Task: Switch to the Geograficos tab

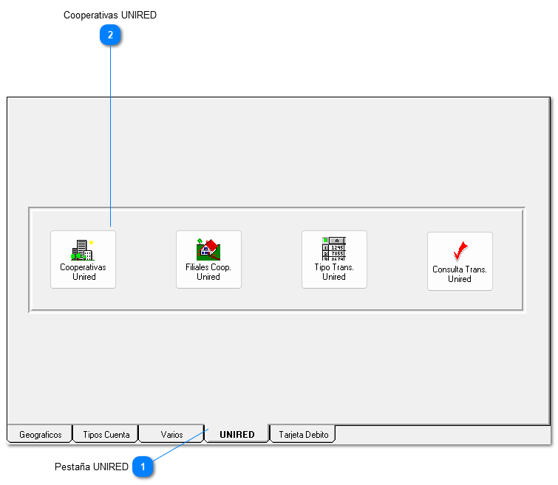Action: pos(40,435)
